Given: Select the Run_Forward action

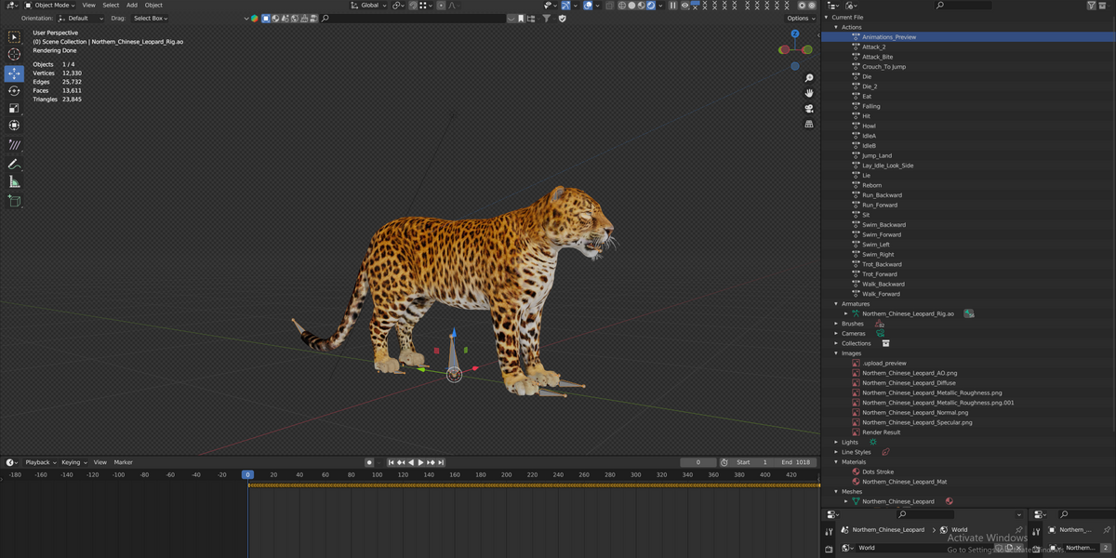Looking at the screenshot, I should pyautogui.click(x=880, y=205).
